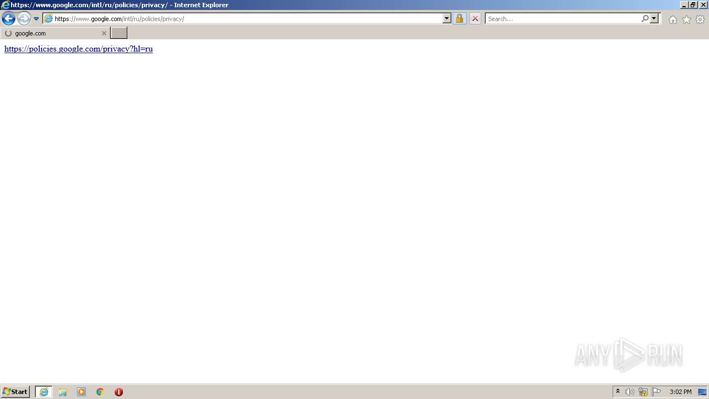Open Favorites star icon
Screen dimensions: 709x399
coord(686,19)
